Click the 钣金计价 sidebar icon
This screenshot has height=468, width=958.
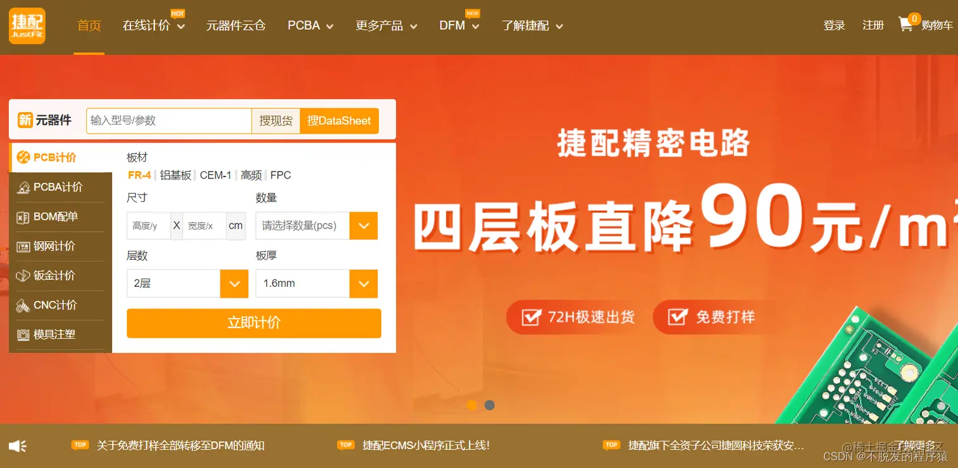[23, 275]
